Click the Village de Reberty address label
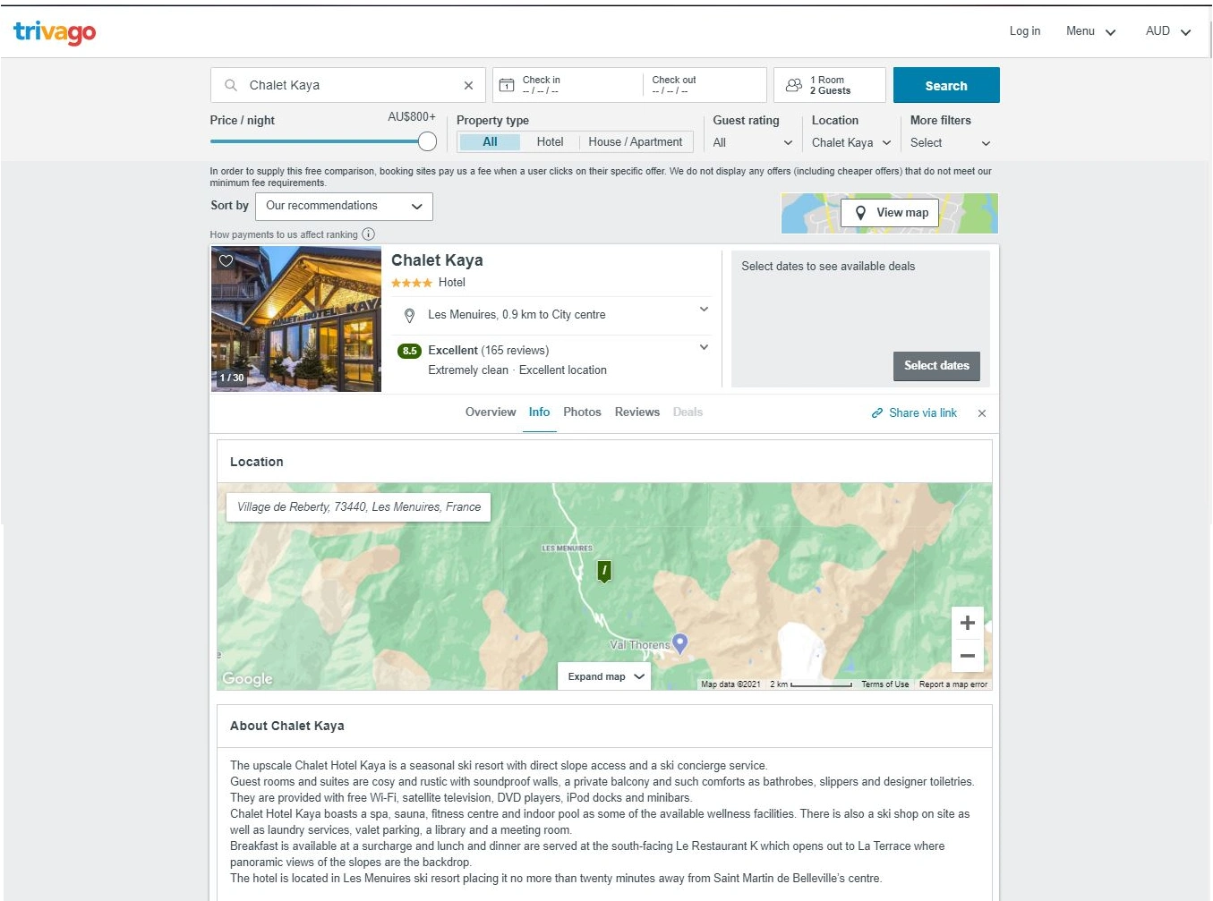This screenshot has height=901, width=1213. [358, 507]
